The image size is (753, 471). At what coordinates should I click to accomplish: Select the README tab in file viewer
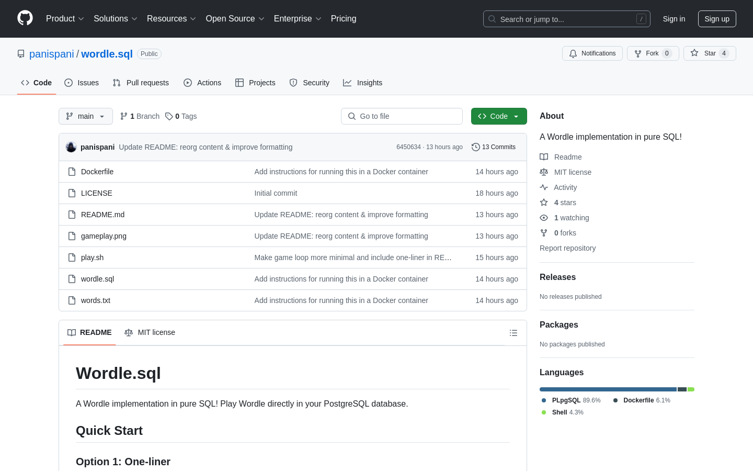(x=89, y=333)
